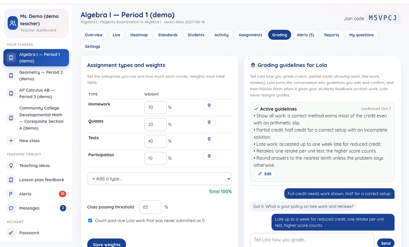Edit the active grading guidelines
Screen dimensions: 409x247
click(x=265, y=174)
